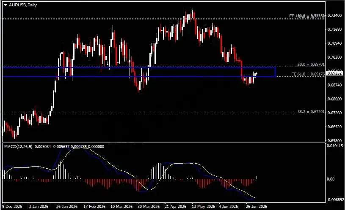Click the 30 Mar 2026 date label

(149, 207)
